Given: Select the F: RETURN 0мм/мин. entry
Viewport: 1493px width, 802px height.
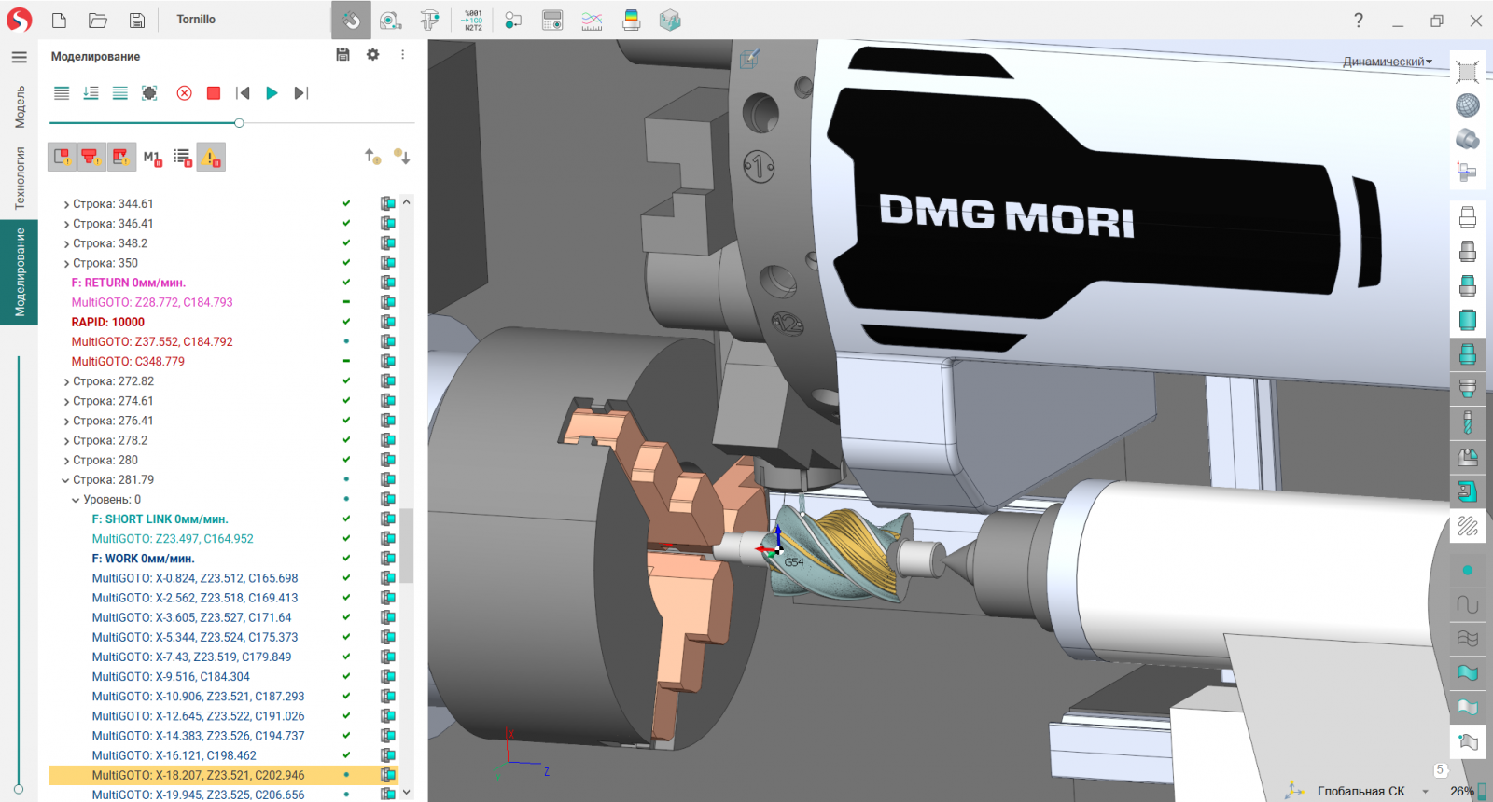Looking at the screenshot, I should pos(129,283).
